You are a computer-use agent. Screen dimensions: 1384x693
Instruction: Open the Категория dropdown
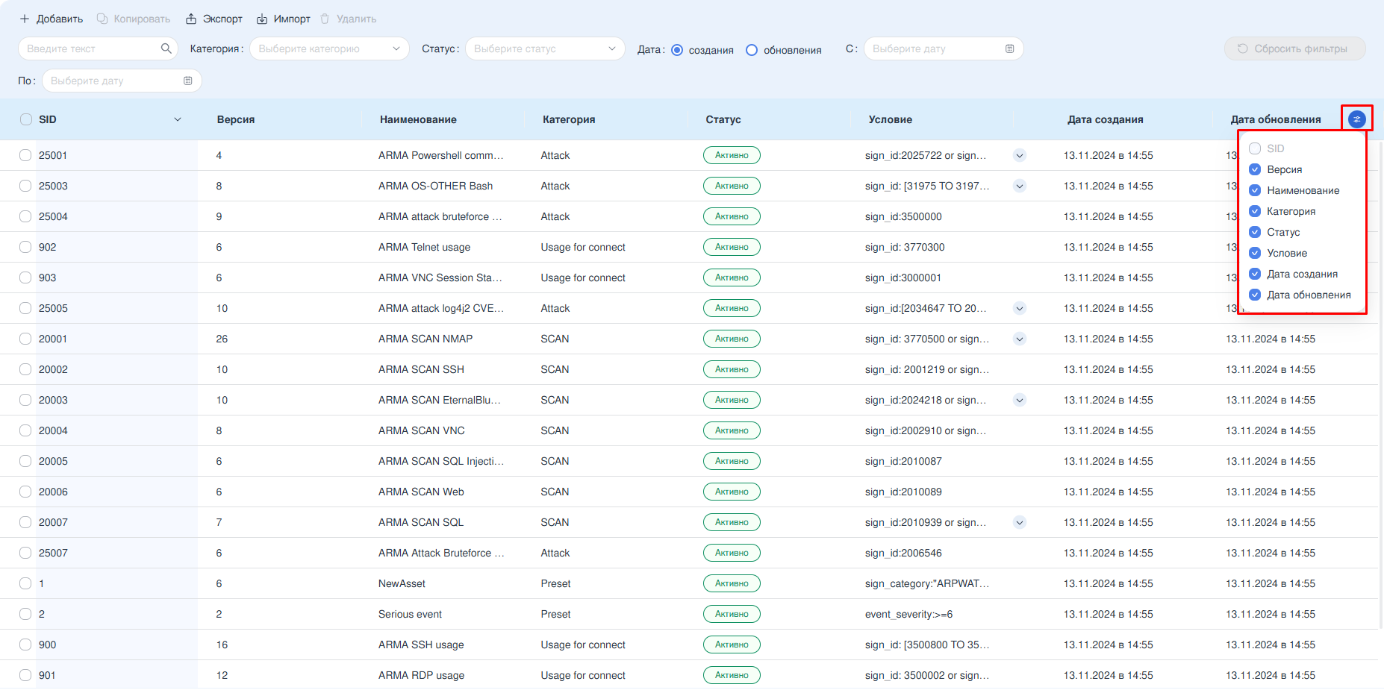(x=329, y=48)
